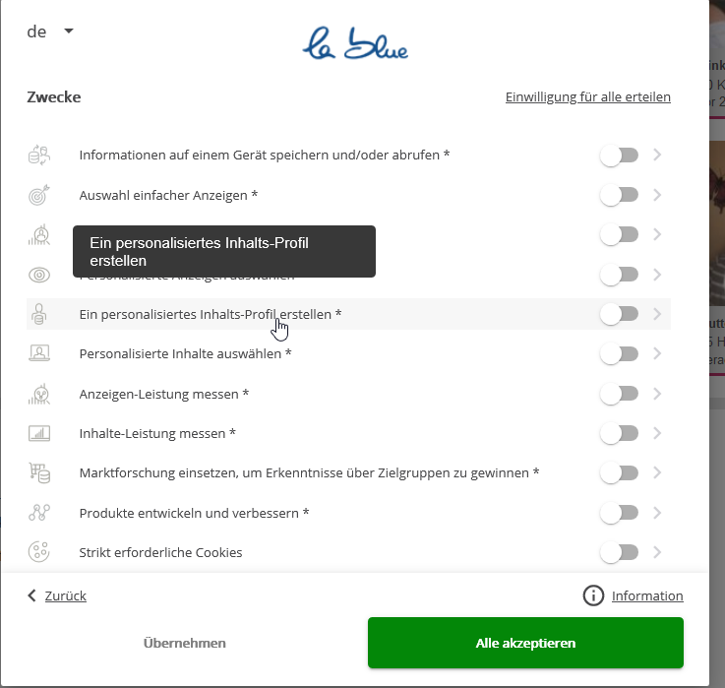725x688 pixels.
Task: Open the language dropdown showing de
Action: (x=50, y=31)
